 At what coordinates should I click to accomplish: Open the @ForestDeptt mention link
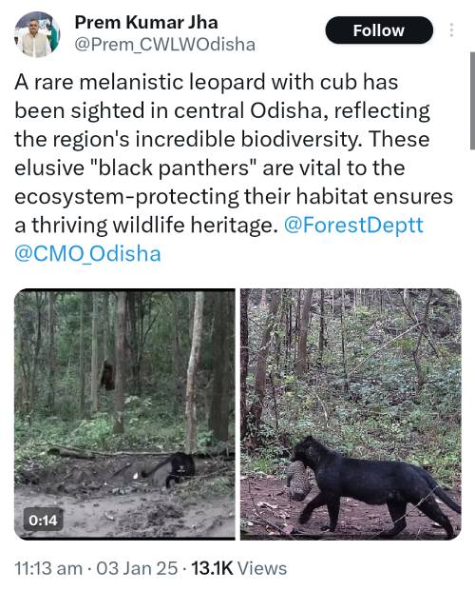click(x=353, y=225)
